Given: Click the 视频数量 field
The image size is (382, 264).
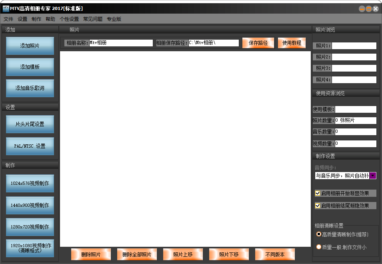Looking at the screenshot, I should pos(356,144).
